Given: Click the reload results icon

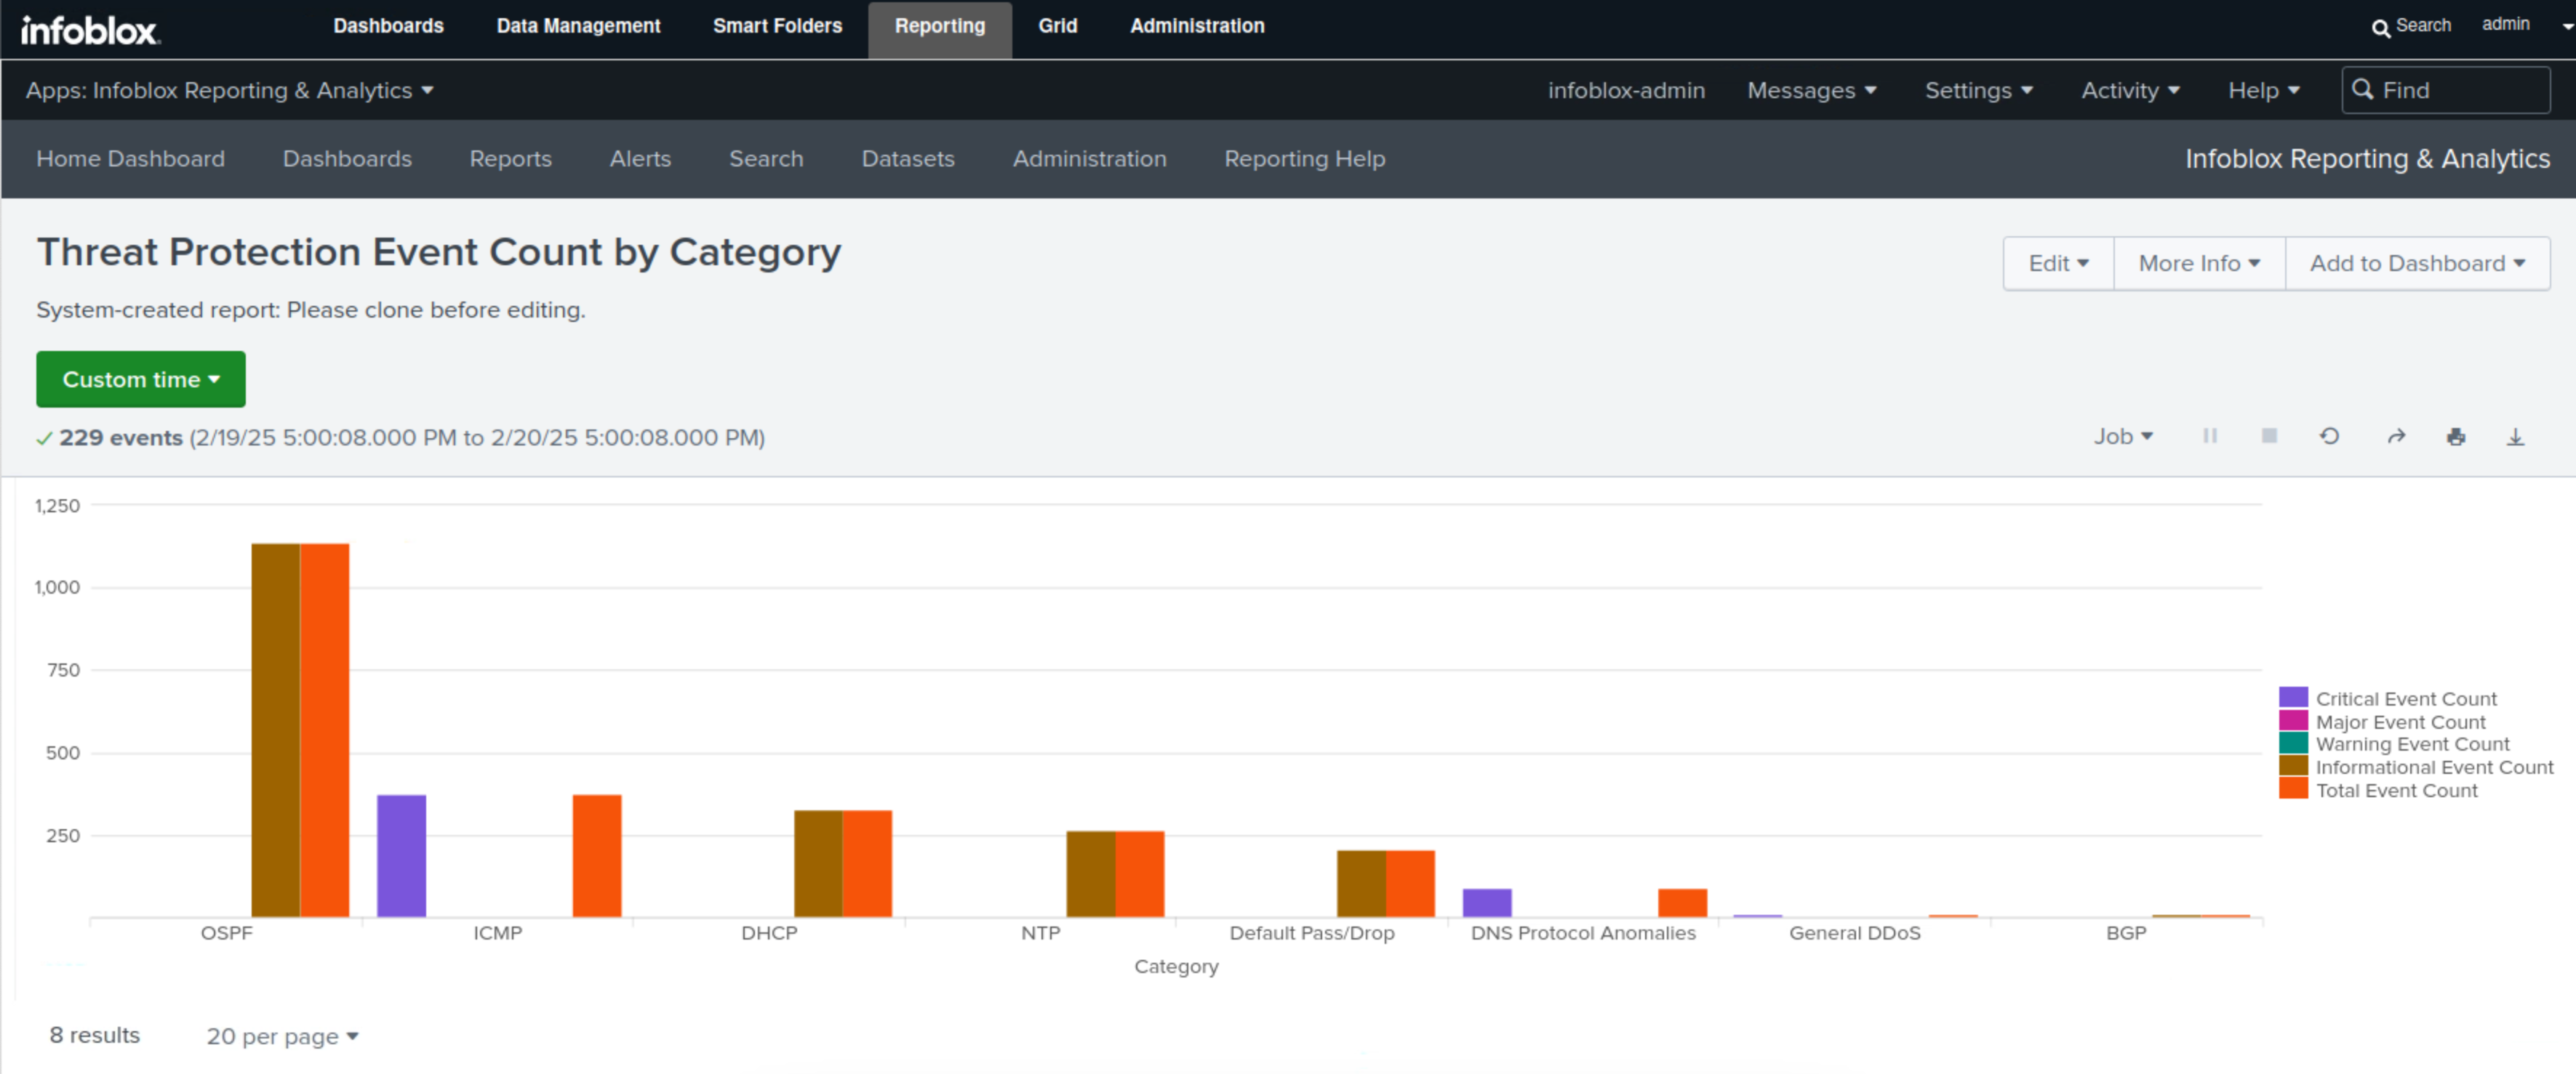Looking at the screenshot, I should click(2329, 437).
